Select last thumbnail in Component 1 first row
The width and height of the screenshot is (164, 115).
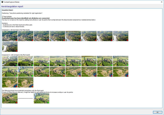[x=121, y=36]
